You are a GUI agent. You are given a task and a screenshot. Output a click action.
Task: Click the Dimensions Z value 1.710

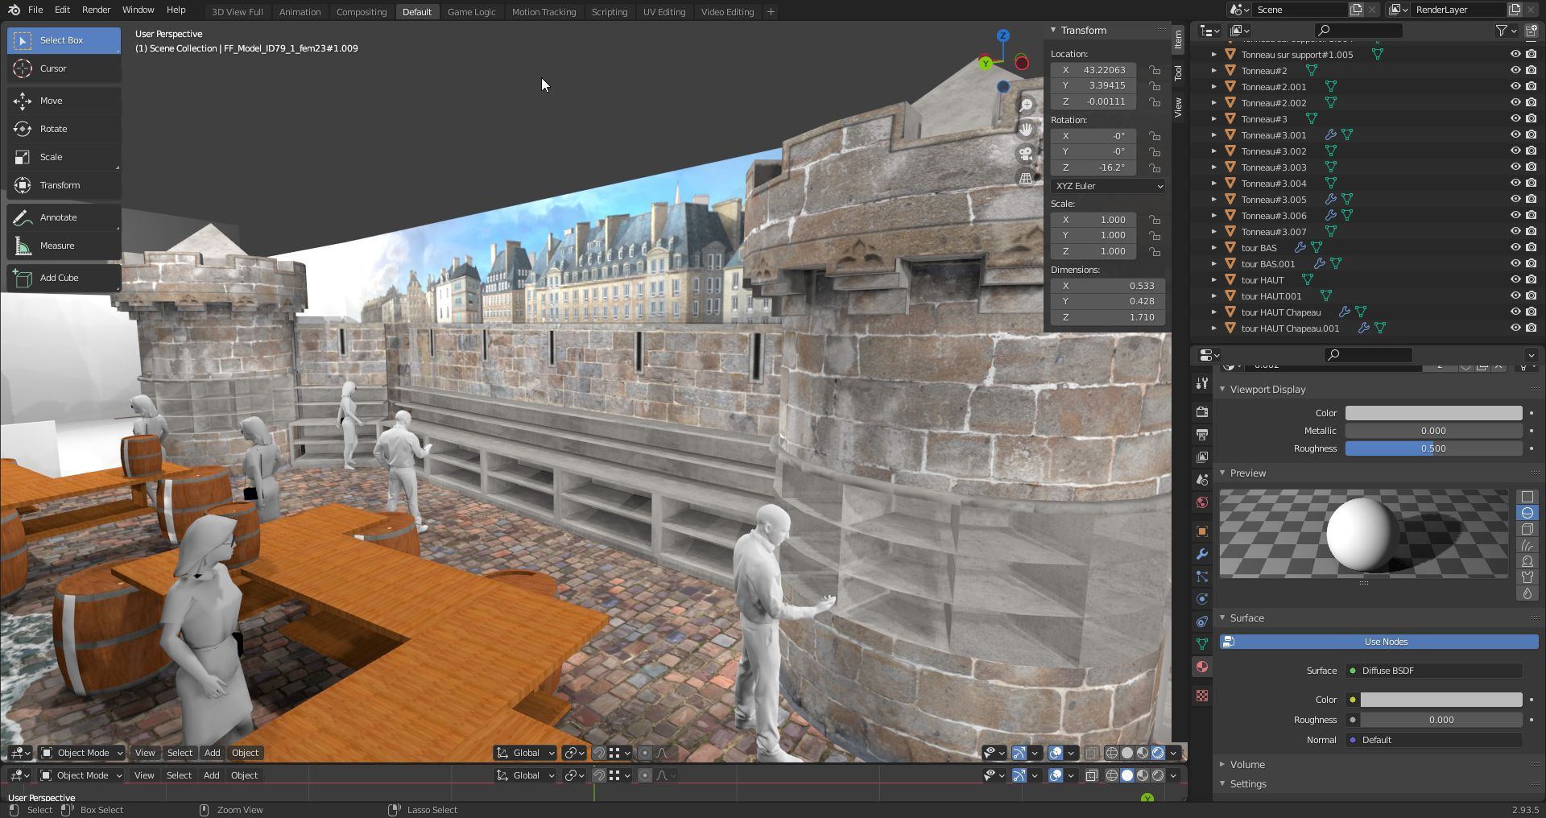pos(1107,317)
